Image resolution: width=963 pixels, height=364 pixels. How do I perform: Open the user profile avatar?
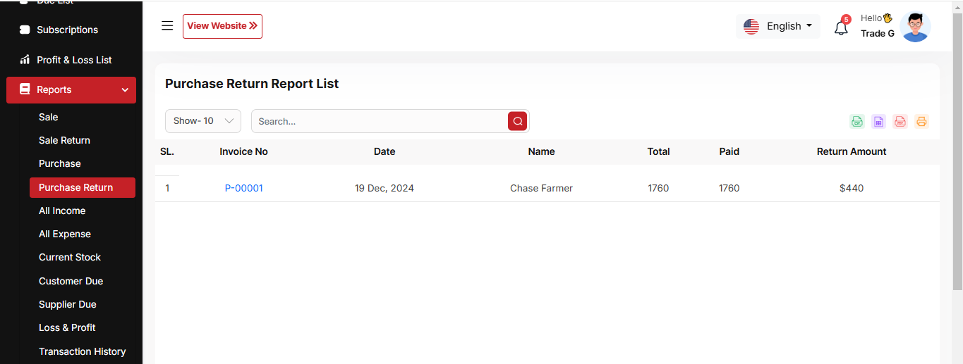(915, 27)
